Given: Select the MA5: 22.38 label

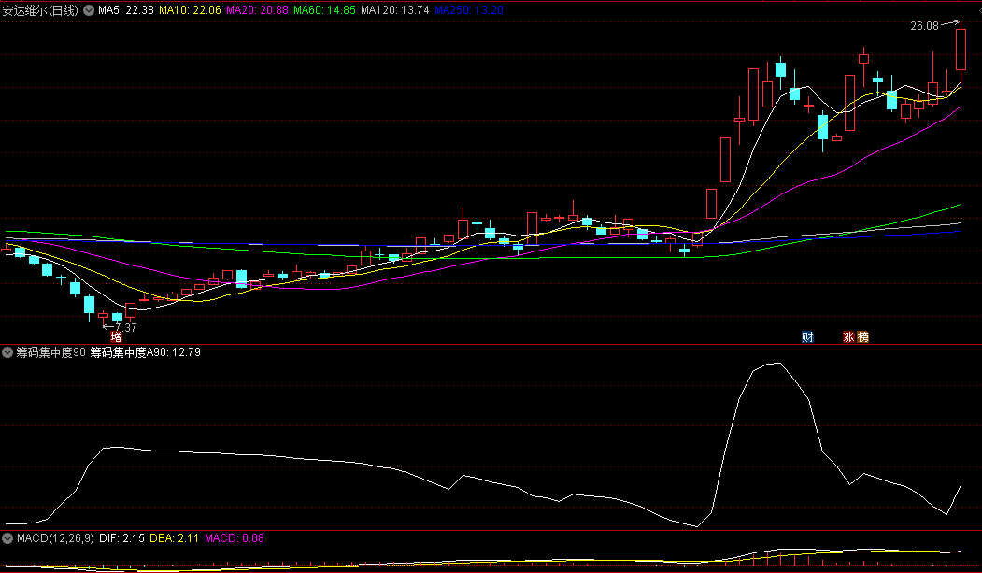Looking at the screenshot, I should point(126,10).
